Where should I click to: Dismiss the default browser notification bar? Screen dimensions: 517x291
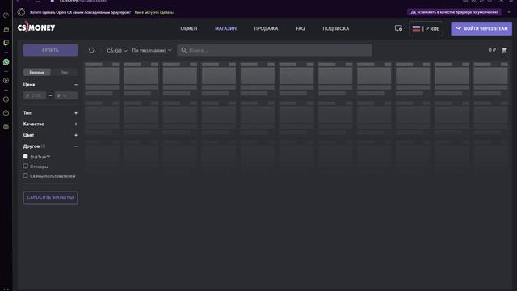(508, 12)
